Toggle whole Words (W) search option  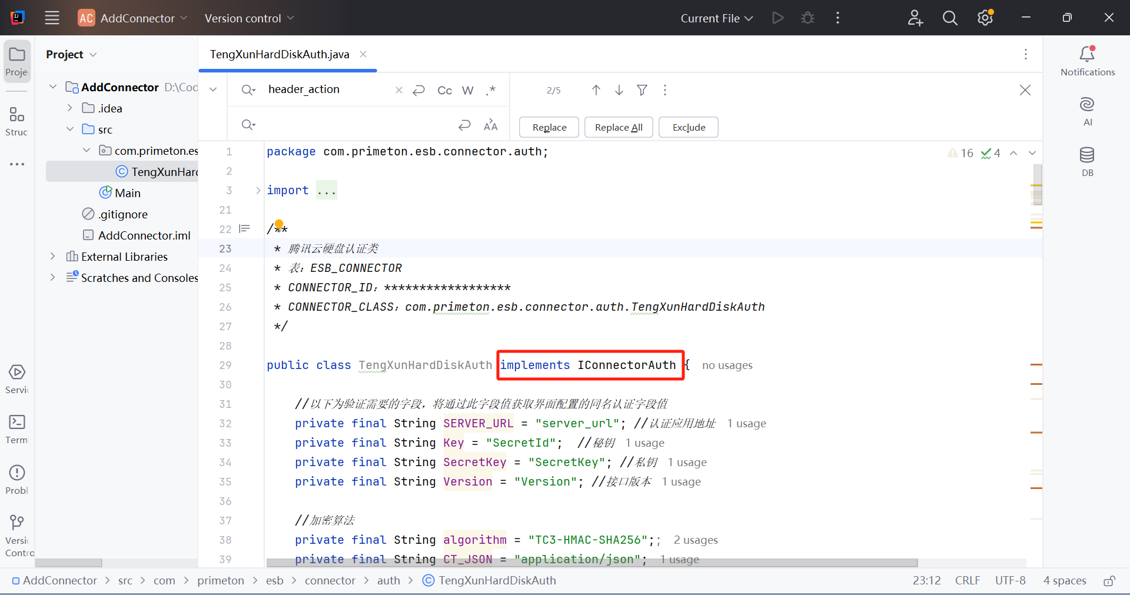coord(467,90)
